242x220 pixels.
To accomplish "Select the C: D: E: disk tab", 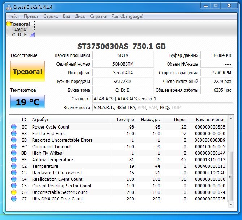I will (20, 29).
